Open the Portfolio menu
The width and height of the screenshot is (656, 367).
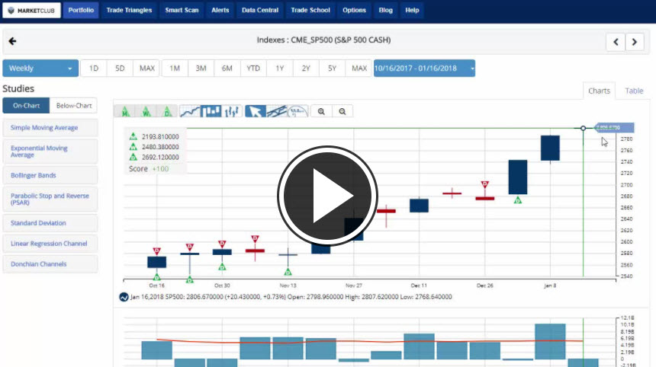tap(81, 11)
